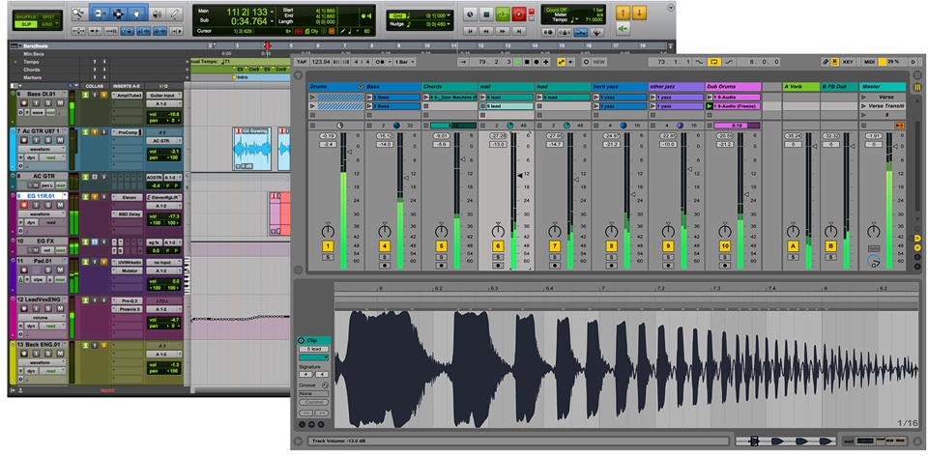Select the Bars|Beats ruler header
Screen dimensions: 928x456
[37, 45]
